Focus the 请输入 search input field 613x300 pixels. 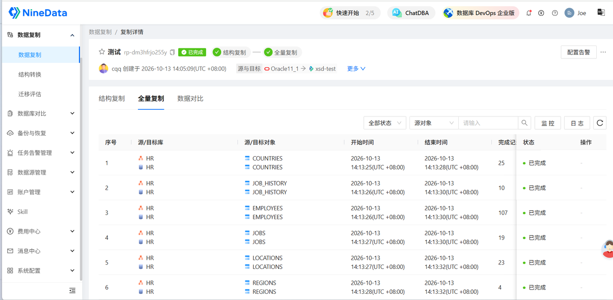(x=488, y=123)
